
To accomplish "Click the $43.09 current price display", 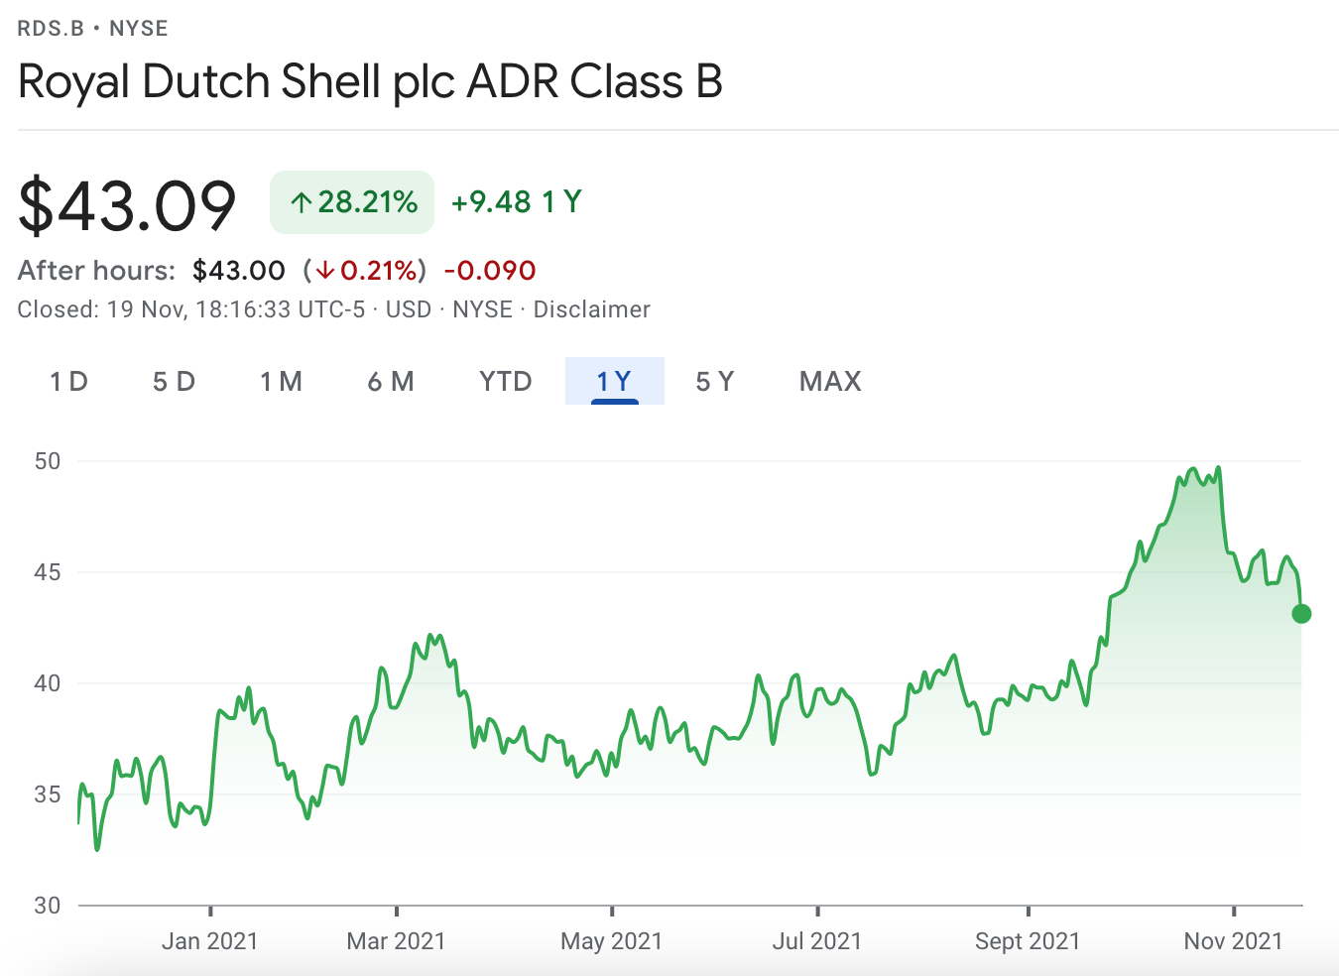I will coord(126,203).
